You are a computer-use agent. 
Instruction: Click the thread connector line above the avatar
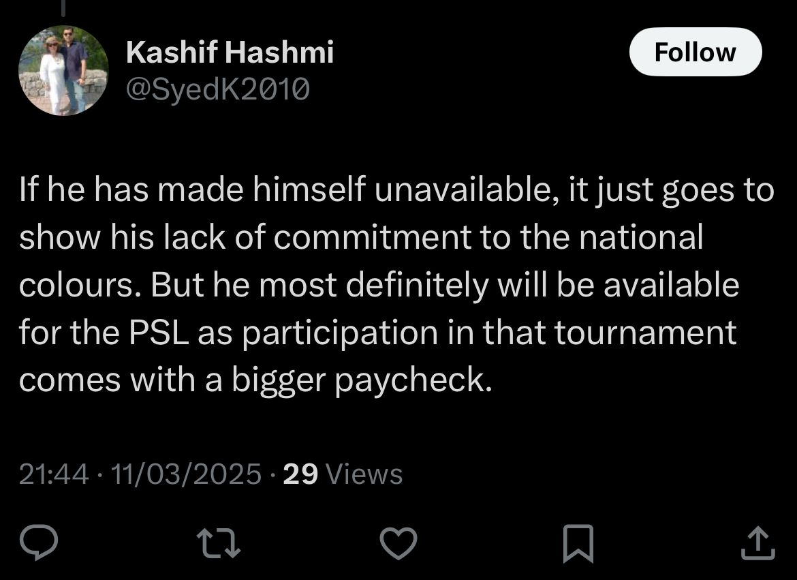[x=63, y=7]
